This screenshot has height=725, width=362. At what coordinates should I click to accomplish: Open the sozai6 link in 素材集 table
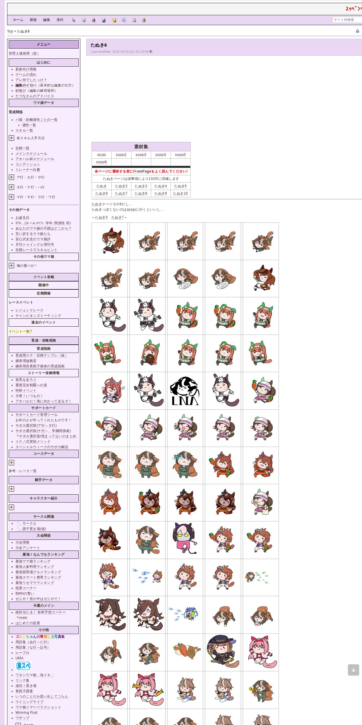[x=101, y=162]
